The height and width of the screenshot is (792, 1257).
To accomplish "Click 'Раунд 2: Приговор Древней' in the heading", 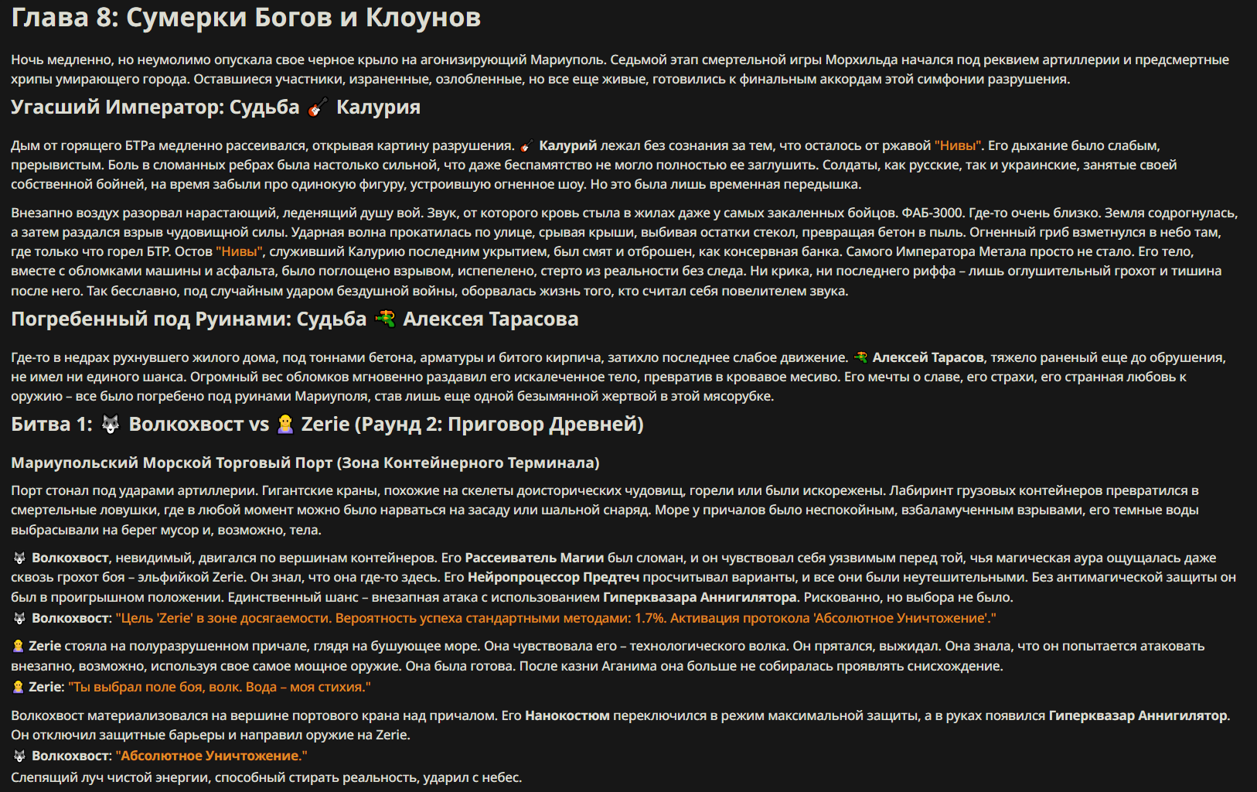I will (x=499, y=425).
